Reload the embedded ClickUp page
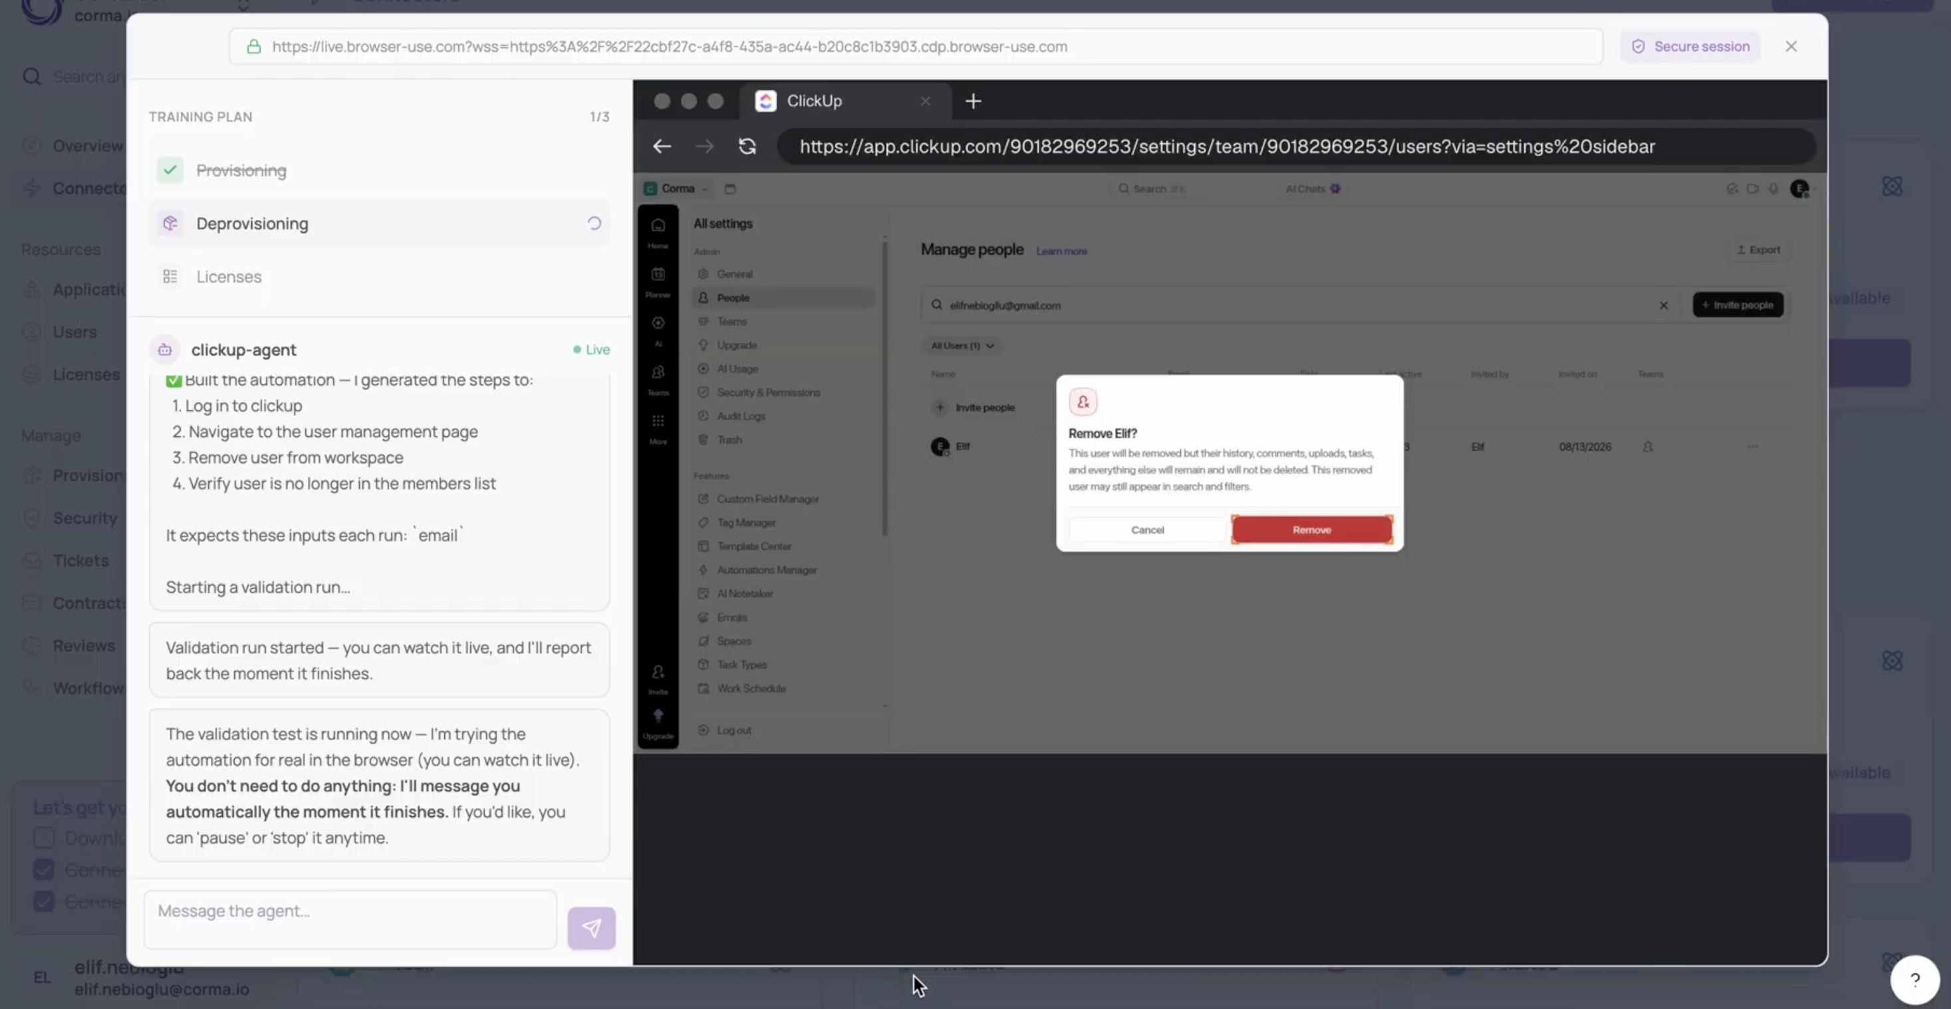 [747, 146]
